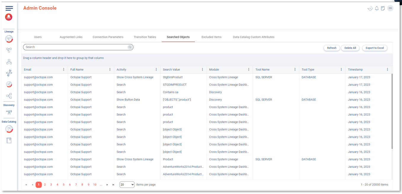Open the OS user avatar
Viewport: 402px width, 194px height.
point(390,8)
